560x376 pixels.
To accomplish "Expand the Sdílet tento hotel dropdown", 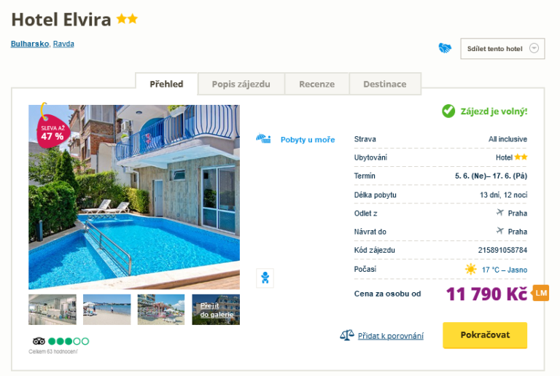I will click(502, 49).
